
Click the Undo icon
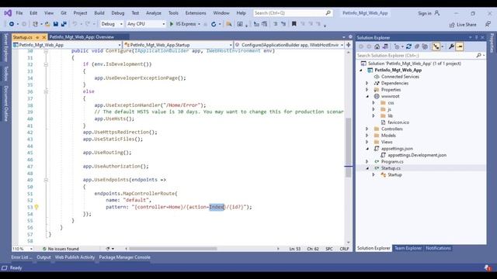click(75, 24)
